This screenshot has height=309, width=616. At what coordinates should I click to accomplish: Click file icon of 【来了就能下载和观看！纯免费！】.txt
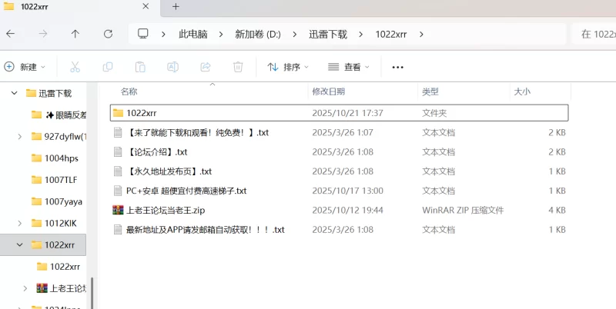coord(118,132)
